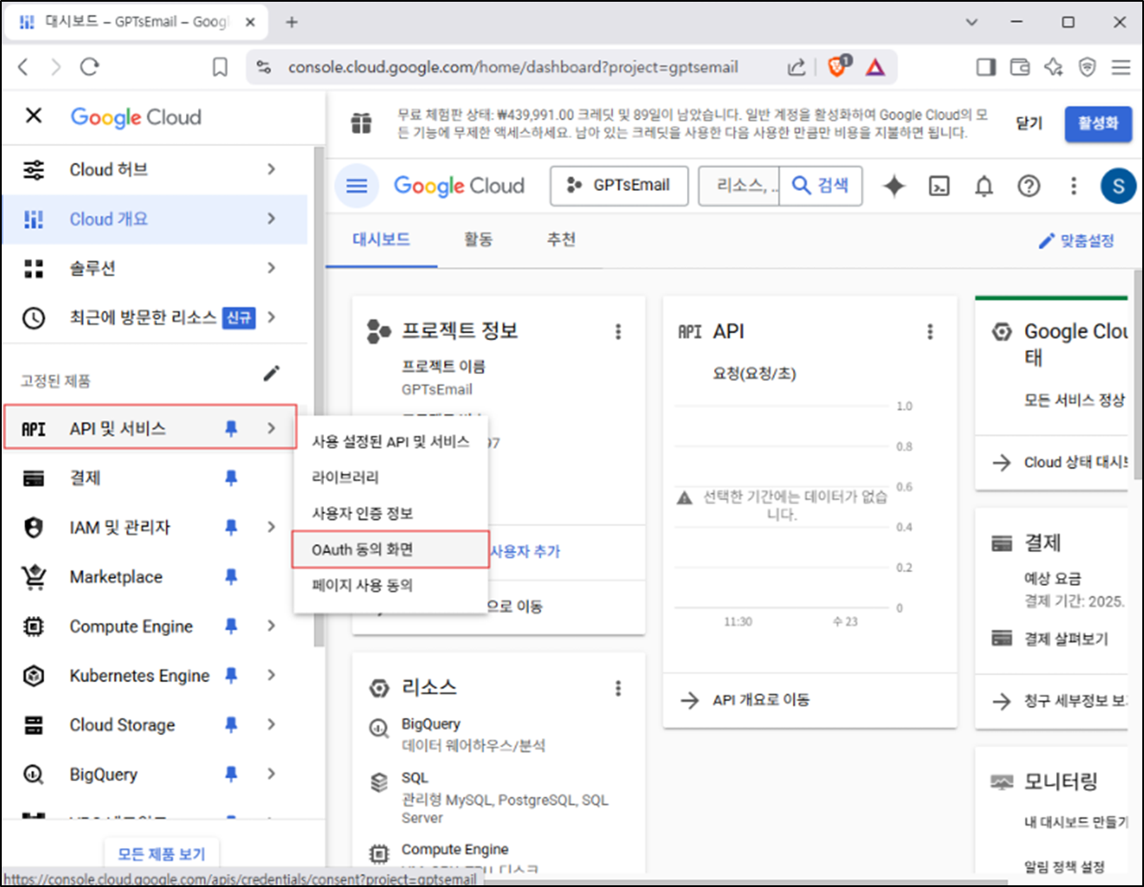Open the header three-dot settings menu
Image resolution: width=1144 pixels, height=887 pixels.
1074,186
